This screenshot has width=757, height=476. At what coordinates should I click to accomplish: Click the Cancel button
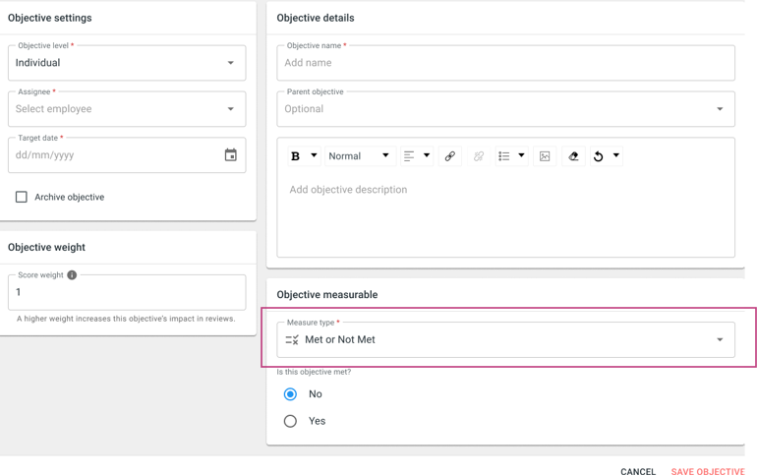[x=638, y=472]
